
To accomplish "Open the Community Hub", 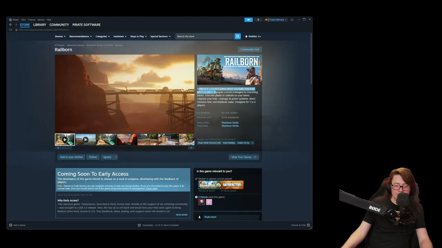I will (x=250, y=49).
